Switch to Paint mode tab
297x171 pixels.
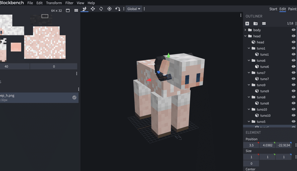292,9
